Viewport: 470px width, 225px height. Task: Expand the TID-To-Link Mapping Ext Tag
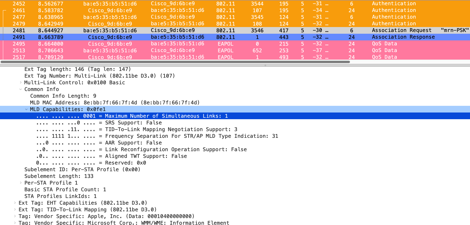point(15,210)
